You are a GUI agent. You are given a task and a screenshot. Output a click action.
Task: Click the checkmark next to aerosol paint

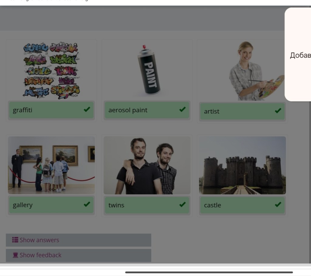pos(182,109)
